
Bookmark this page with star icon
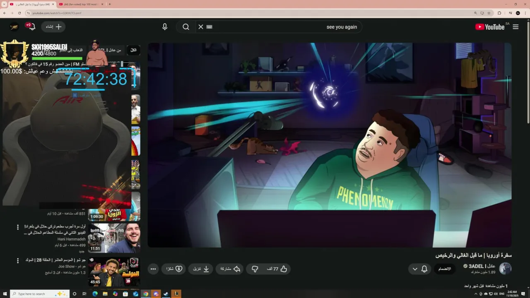pos(489,13)
